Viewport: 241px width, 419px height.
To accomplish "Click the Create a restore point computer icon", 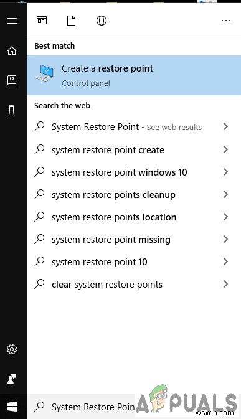I will click(45, 73).
